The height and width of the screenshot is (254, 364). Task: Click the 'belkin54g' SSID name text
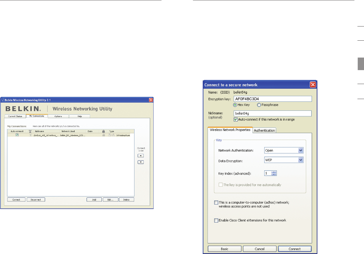tap(240, 92)
